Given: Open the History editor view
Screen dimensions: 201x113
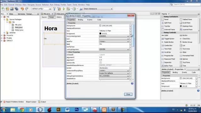Looking at the screenshot, I should (59, 17).
